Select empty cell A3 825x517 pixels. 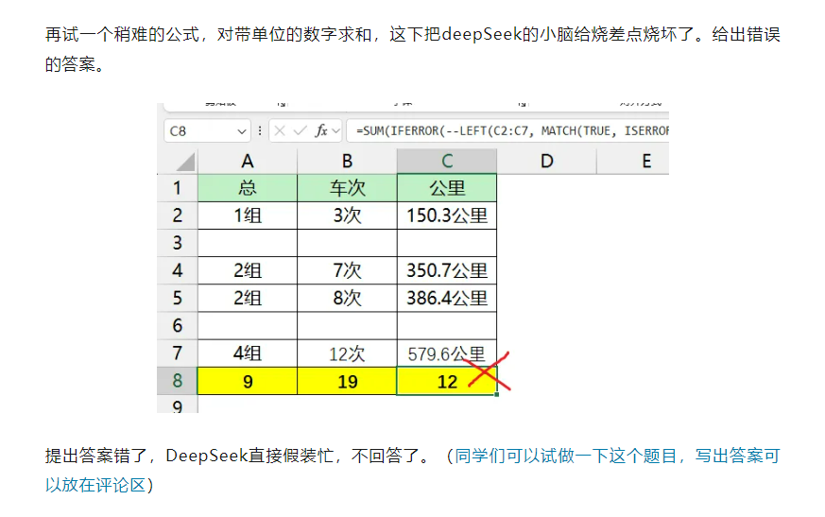coord(248,243)
